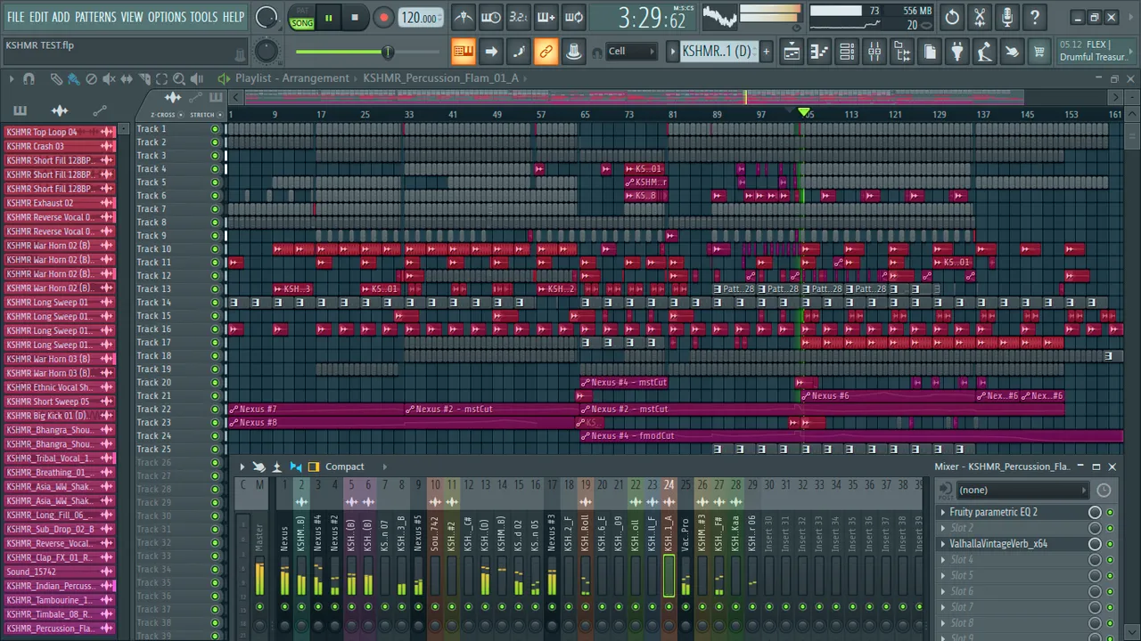Image resolution: width=1141 pixels, height=641 pixels.
Task: Select the Delete tool in Playlist
Action: [91, 79]
